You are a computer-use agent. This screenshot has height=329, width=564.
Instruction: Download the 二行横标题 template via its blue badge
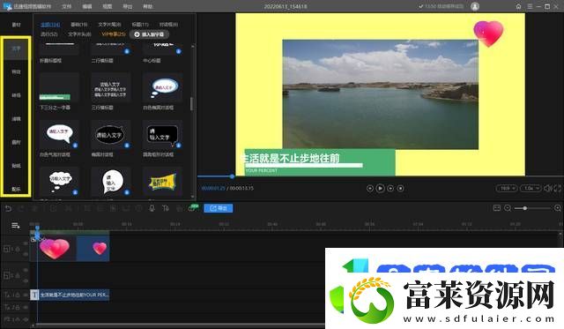[127, 51]
